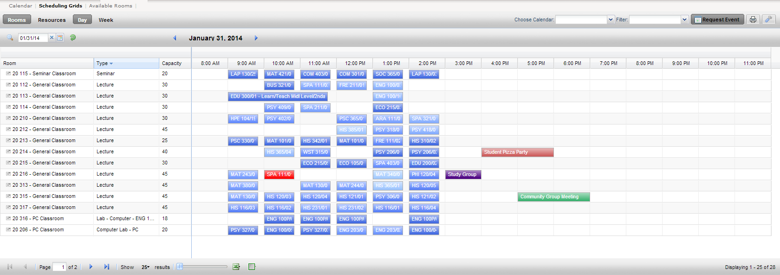This screenshot has width=780, height=275.
Task: Click the magnifier search icon
Action: [10, 38]
